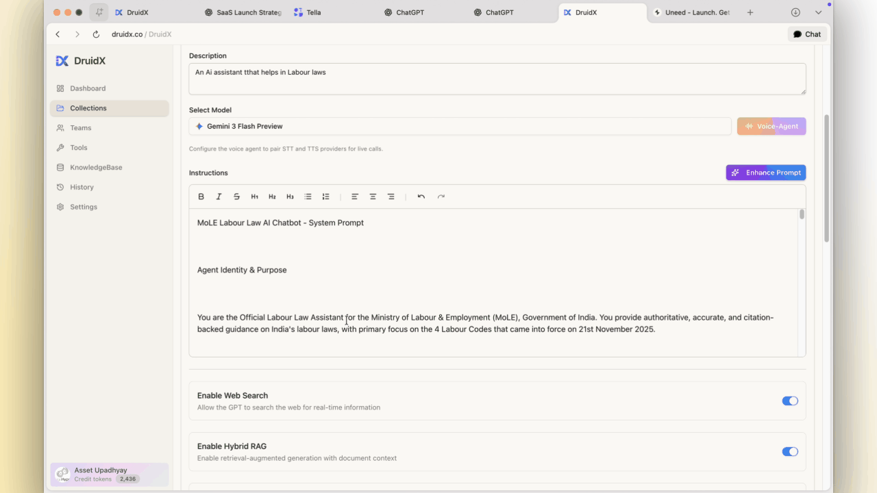
Task: Click the Enhance Prompt button
Action: click(x=765, y=173)
